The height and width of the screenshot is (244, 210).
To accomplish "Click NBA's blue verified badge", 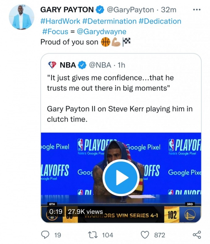I will (82, 65).
